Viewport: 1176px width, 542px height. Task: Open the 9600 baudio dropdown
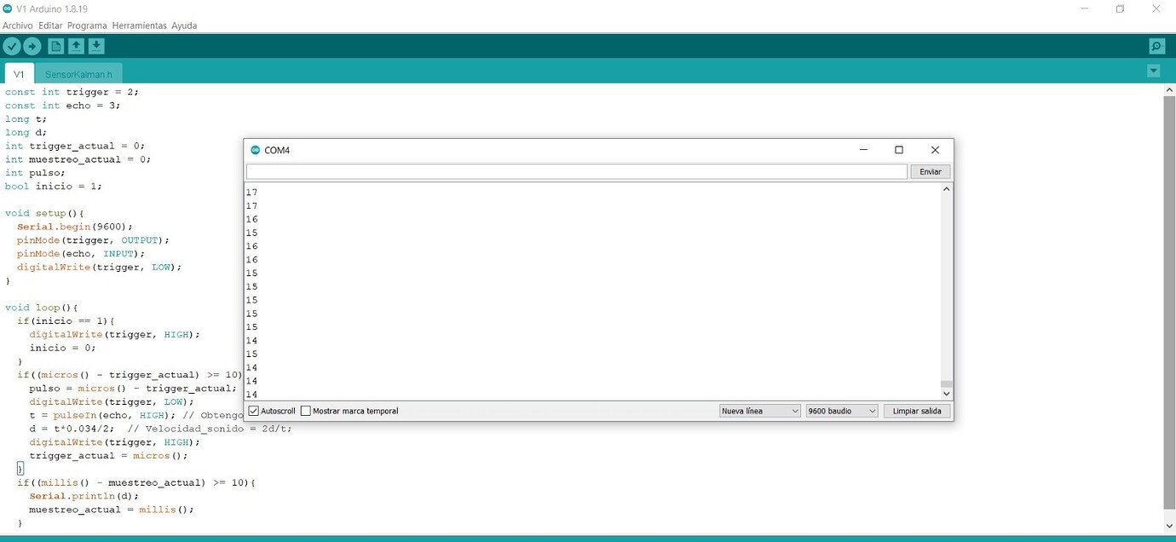(x=840, y=411)
